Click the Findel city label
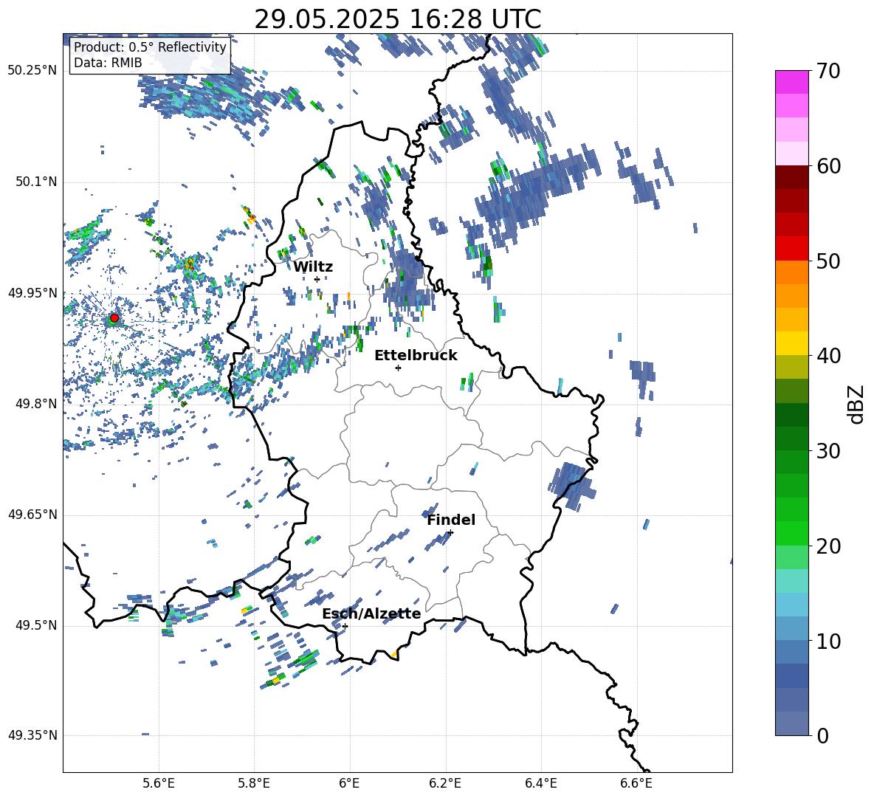Viewport: 874px width, 798px height. (x=451, y=520)
